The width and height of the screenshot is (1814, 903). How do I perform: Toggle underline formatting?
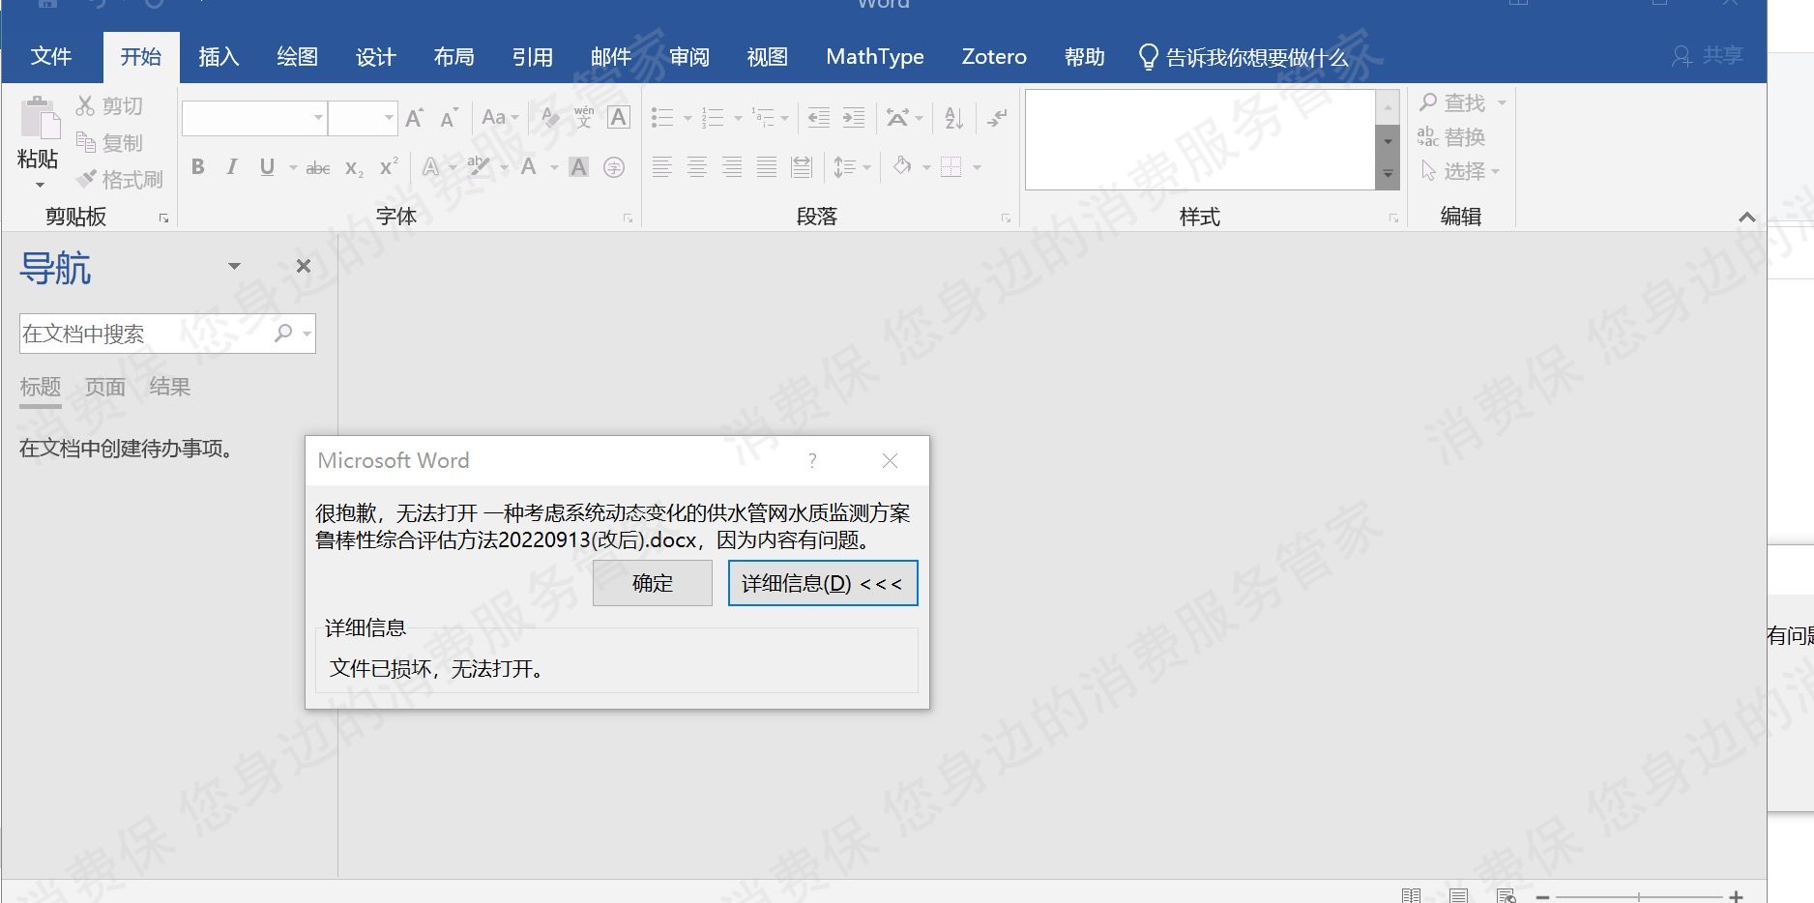(267, 167)
